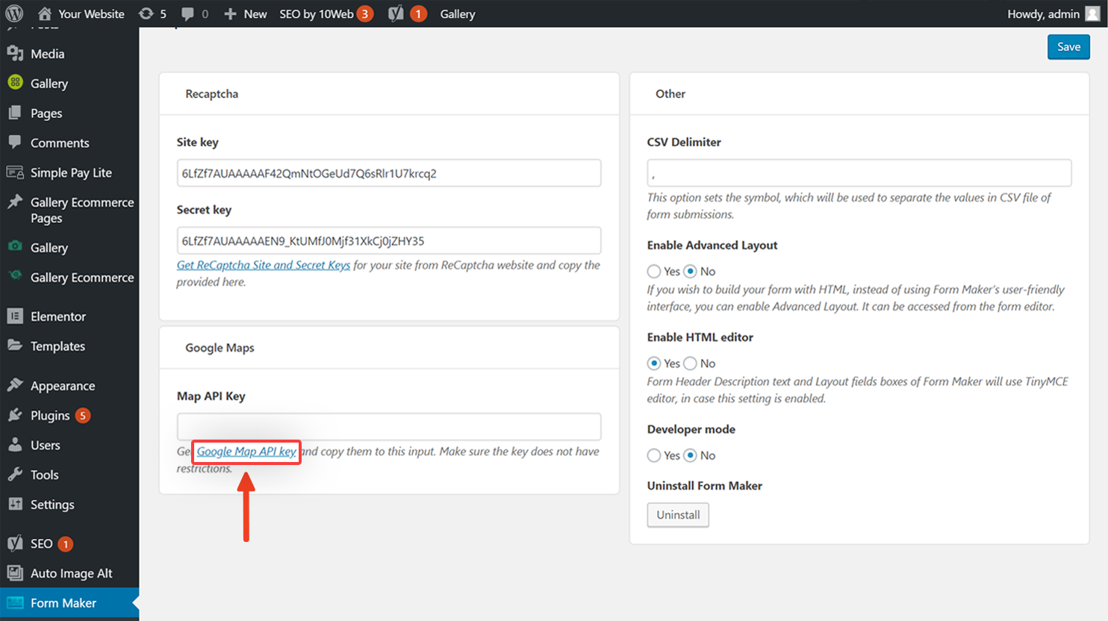Click the Gallery Ecommerce Pages pin icon

coord(15,202)
